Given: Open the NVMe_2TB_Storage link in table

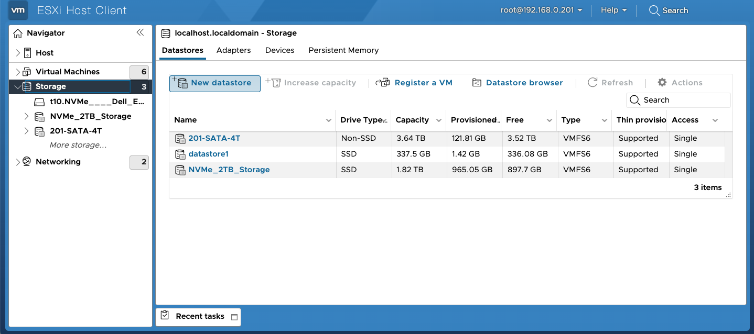Looking at the screenshot, I should coord(229,170).
